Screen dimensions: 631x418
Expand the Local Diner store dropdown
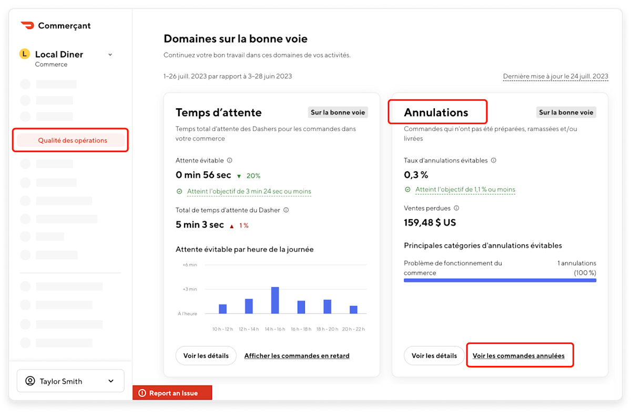tap(110, 54)
